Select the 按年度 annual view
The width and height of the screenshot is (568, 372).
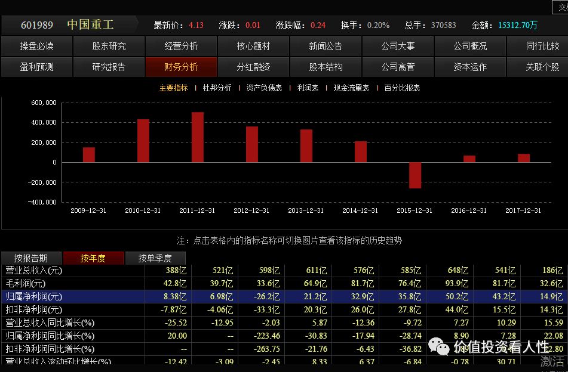click(93, 258)
